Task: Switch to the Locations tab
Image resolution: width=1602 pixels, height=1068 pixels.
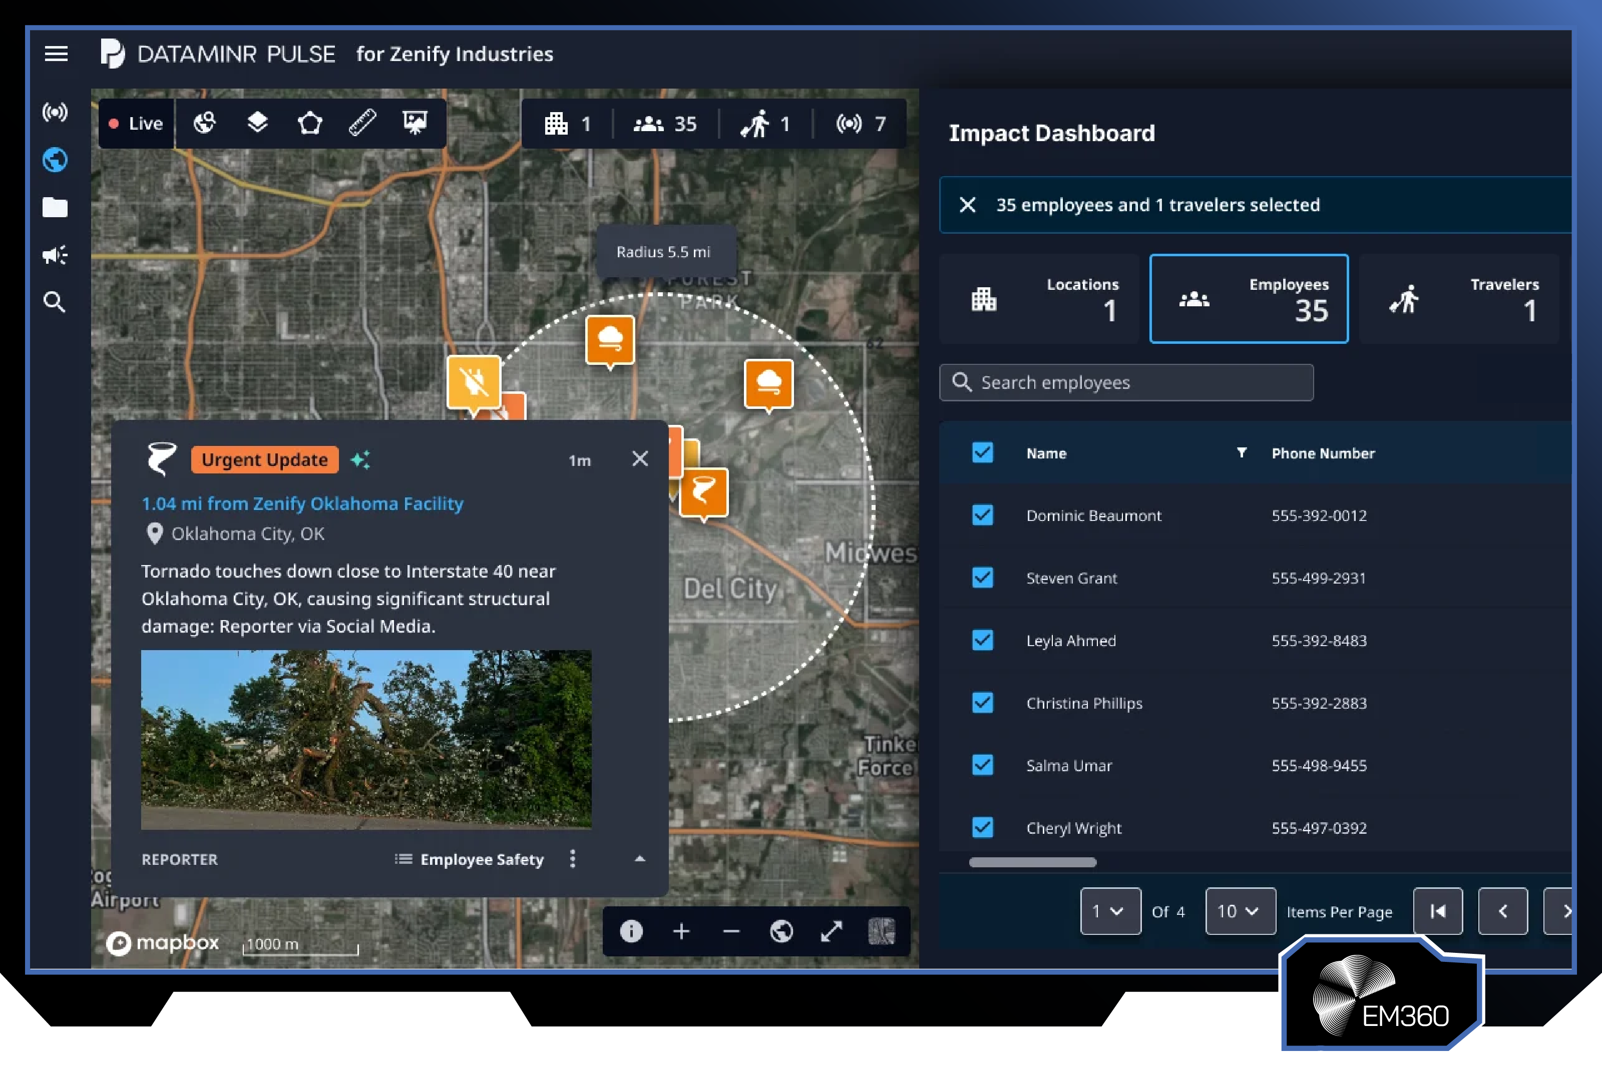Action: (1039, 298)
